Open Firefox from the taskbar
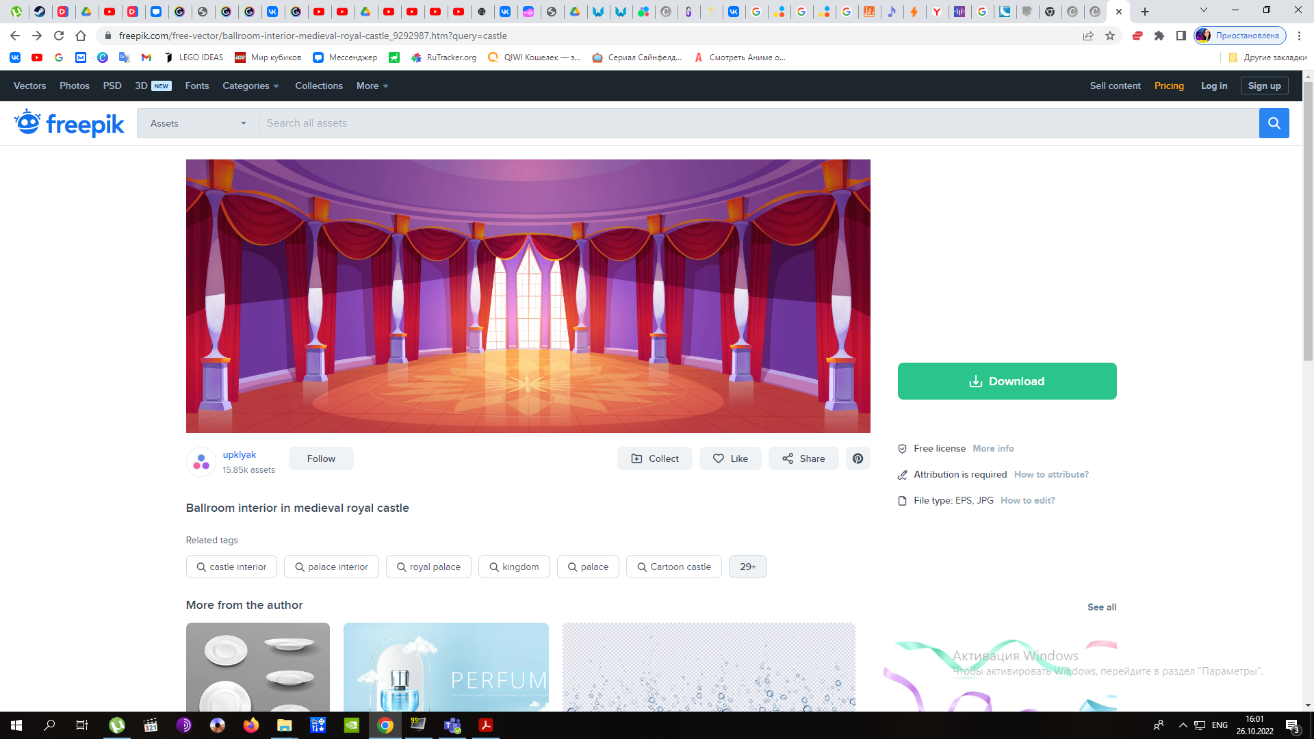The image size is (1314, 739). point(251,725)
